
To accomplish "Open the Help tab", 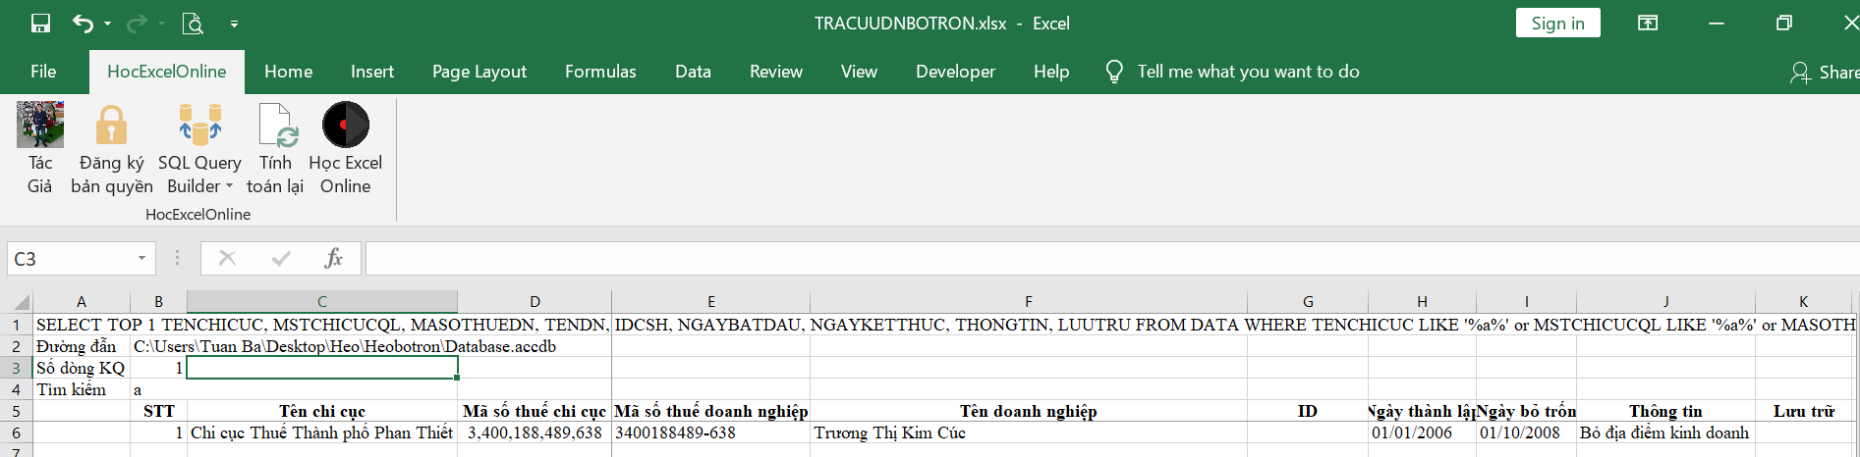I will point(1051,72).
